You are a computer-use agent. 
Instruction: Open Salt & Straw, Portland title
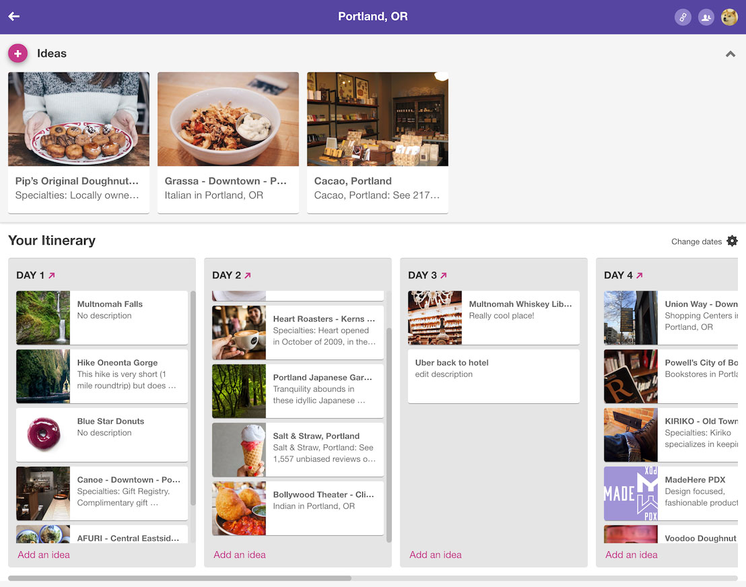[316, 436]
